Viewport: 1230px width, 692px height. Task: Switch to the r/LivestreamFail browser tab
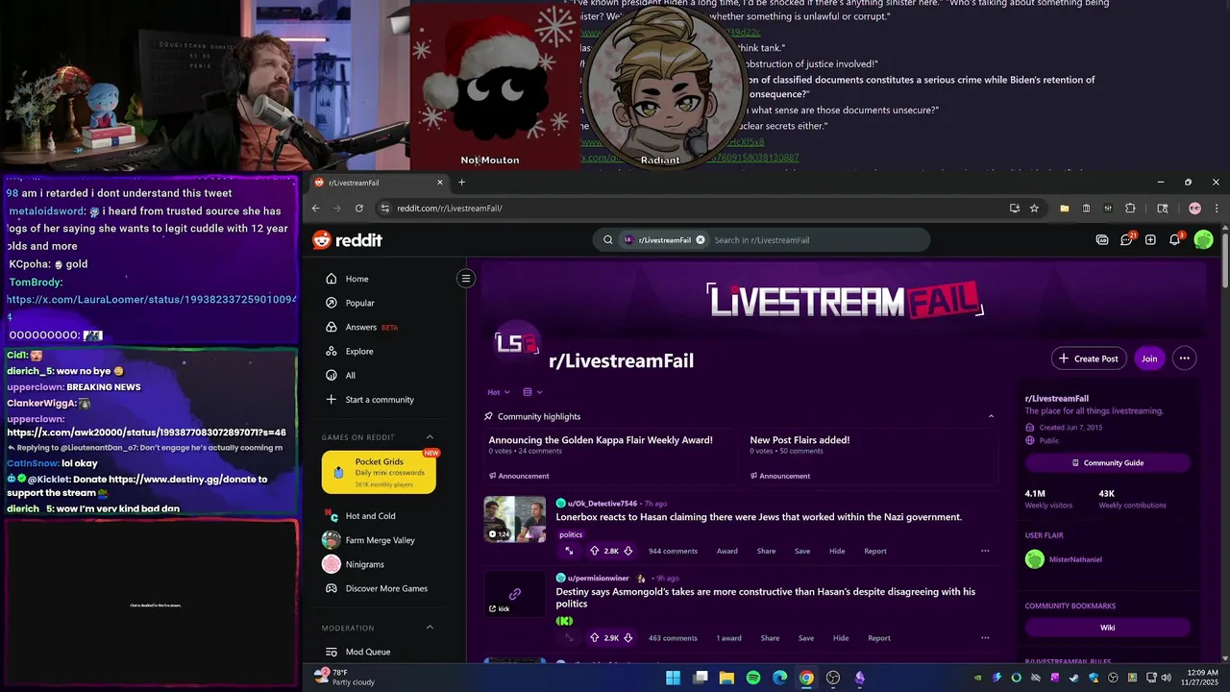(x=380, y=183)
